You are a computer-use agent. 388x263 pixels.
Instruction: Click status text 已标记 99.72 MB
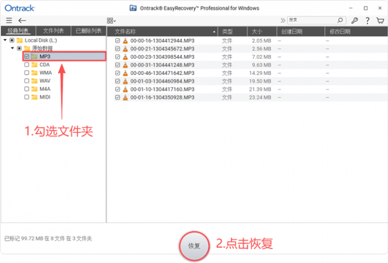24,238
